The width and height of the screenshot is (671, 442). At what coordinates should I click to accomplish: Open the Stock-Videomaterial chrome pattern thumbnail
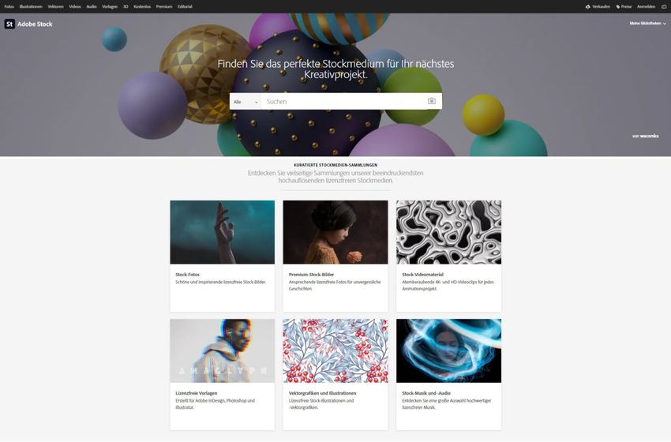[x=448, y=232]
